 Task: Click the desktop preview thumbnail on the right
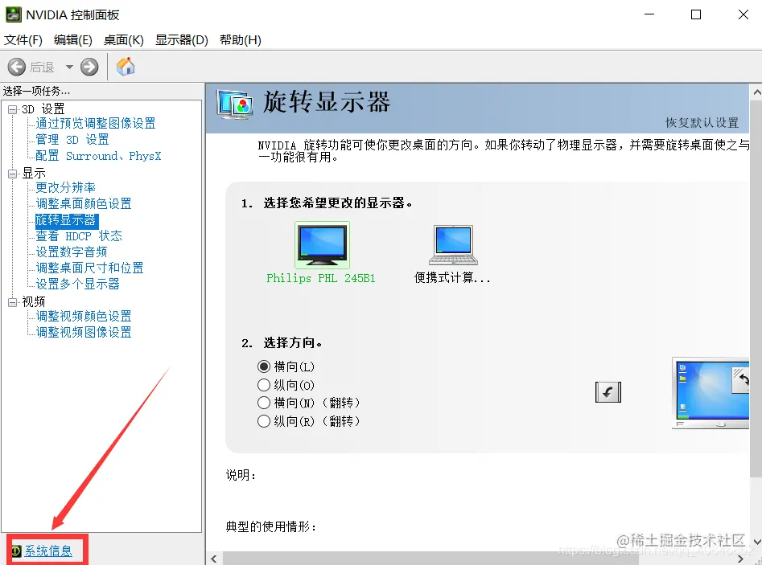(x=711, y=392)
